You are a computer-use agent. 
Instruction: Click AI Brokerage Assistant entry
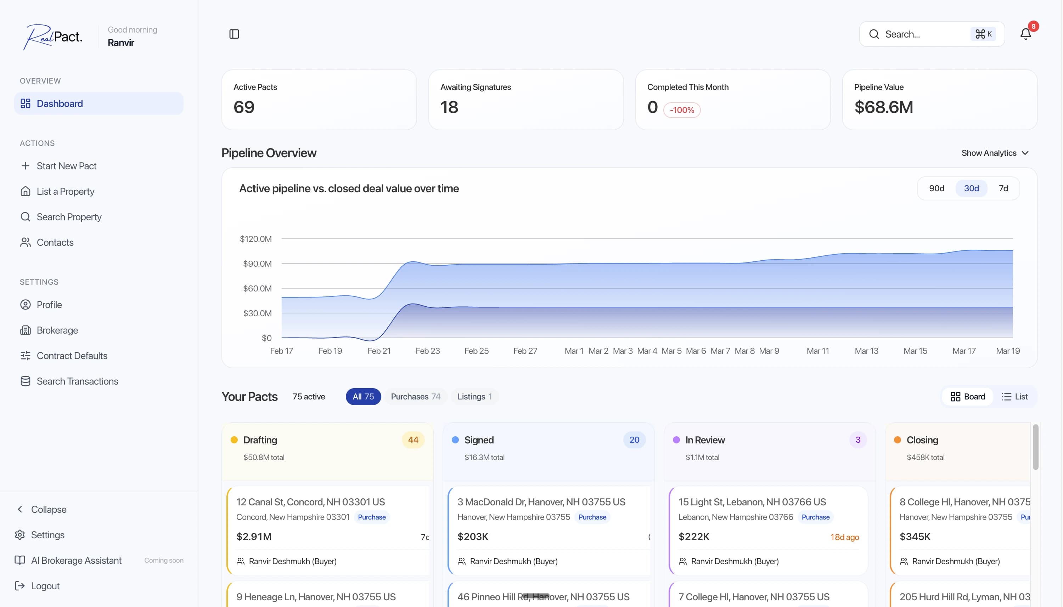99,560
